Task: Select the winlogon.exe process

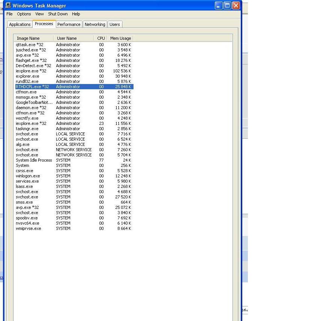Action: [74, 176]
